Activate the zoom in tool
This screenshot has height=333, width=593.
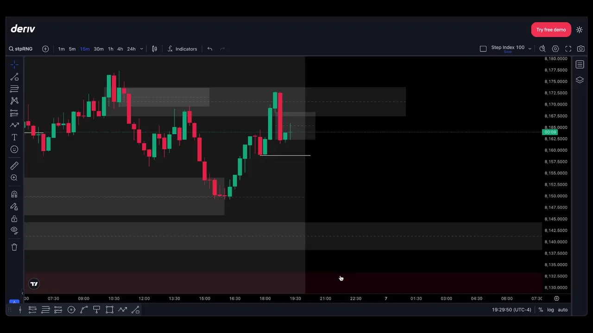pyautogui.click(x=14, y=178)
